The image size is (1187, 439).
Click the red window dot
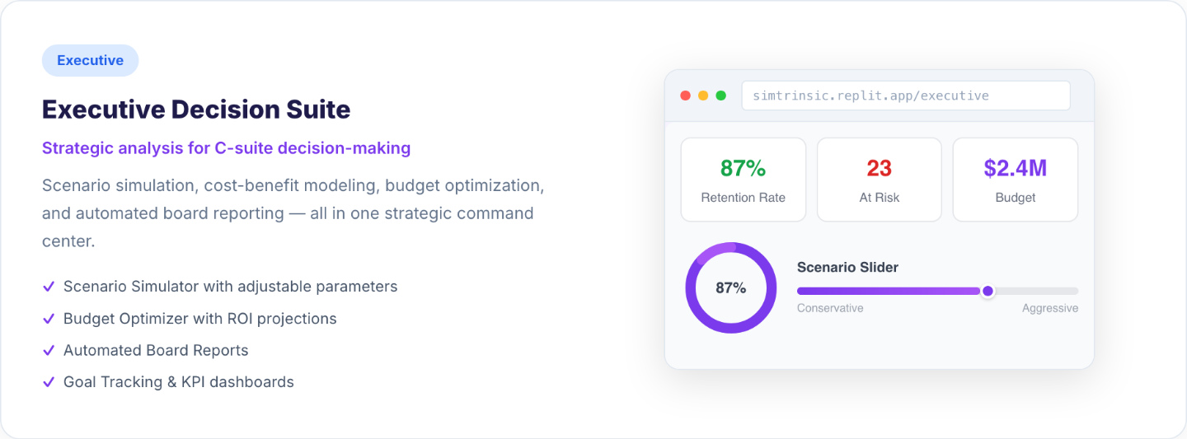(685, 96)
